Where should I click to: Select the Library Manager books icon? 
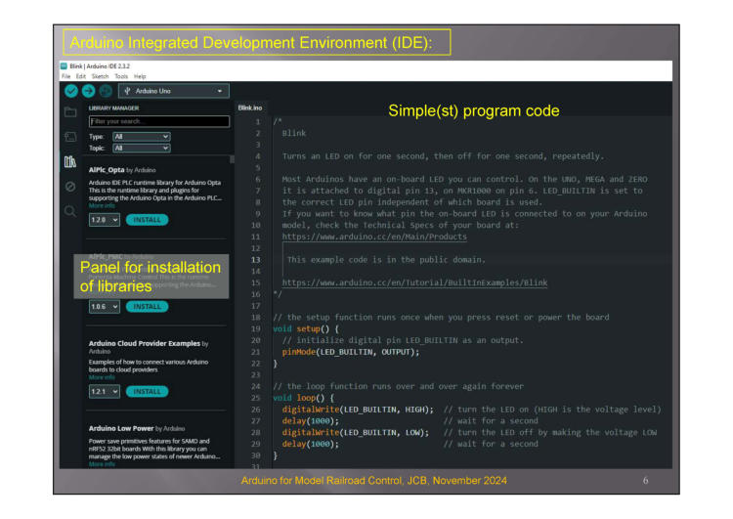[x=70, y=161]
